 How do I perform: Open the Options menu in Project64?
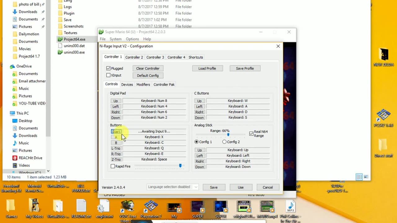coord(132,39)
